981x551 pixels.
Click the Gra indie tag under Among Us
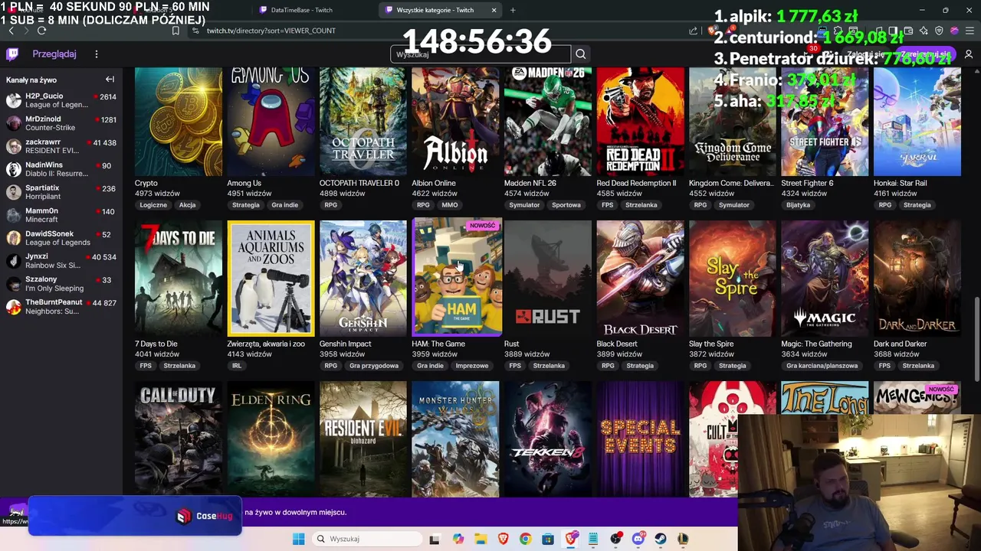tap(284, 205)
